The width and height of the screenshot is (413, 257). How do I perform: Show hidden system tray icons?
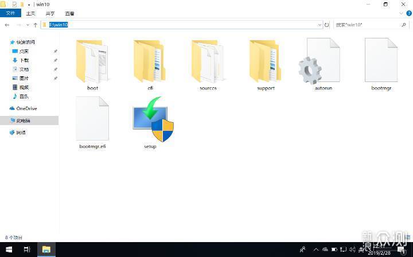(x=316, y=250)
